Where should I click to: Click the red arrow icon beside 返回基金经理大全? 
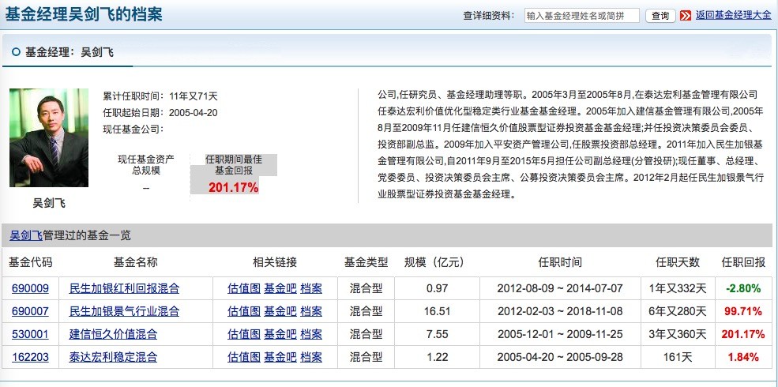(686, 15)
